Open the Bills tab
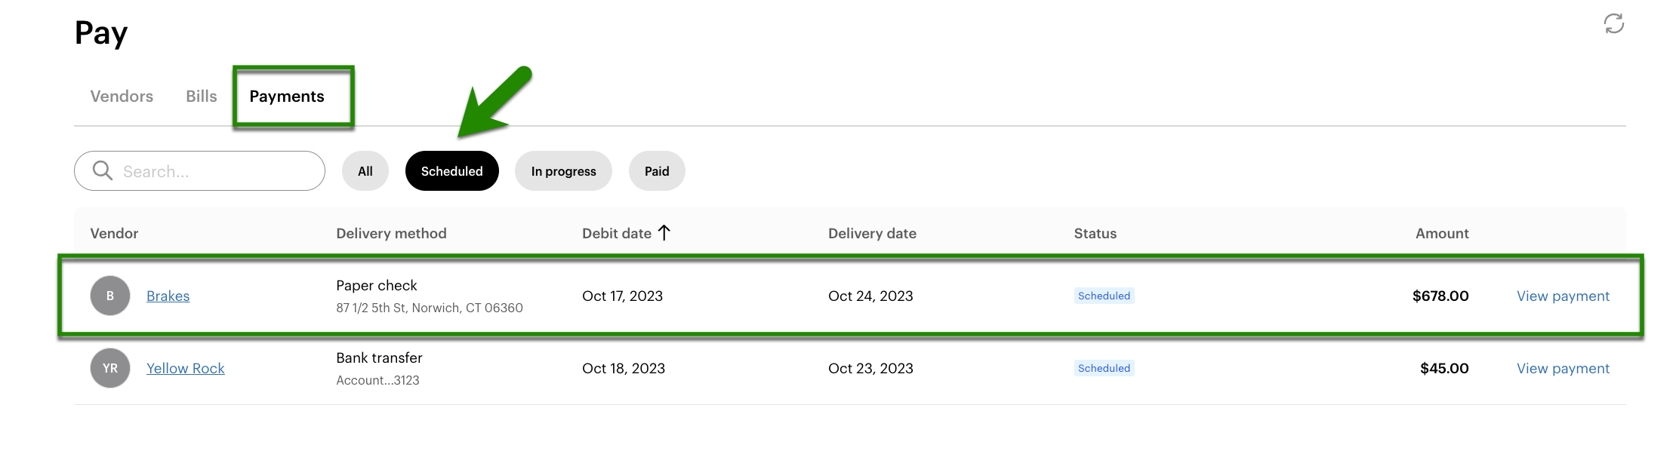This screenshot has width=1676, height=457. [x=200, y=96]
